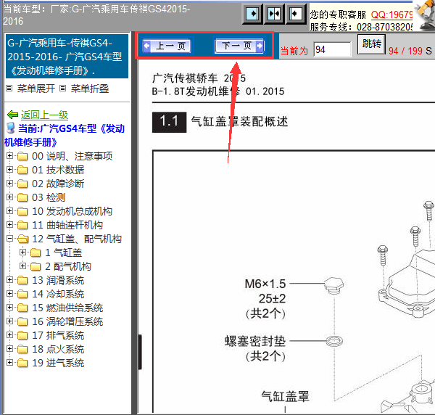Expand the 02 故障诊断 node

[x=9, y=184]
